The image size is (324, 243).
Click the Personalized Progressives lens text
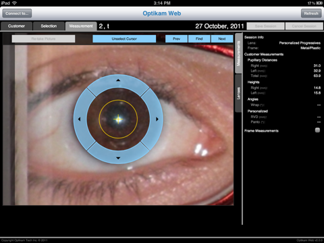pyautogui.click(x=300, y=43)
